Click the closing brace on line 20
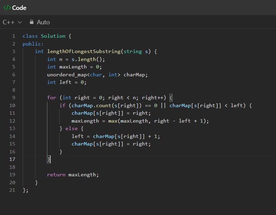The image size is (276, 215). pyautogui.click(x=36, y=182)
